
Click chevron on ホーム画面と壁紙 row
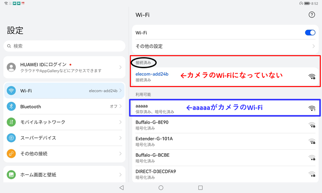[120, 174]
